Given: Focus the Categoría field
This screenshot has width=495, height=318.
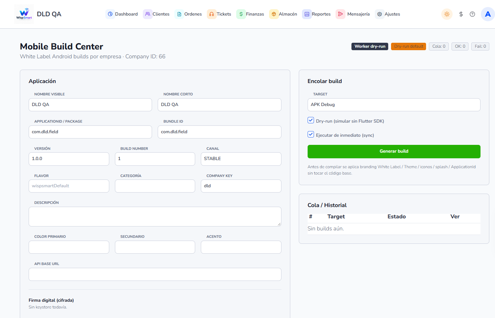Looking at the screenshot, I should pyautogui.click(x=155, y=186).
